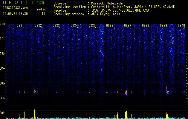Click receiver value ICOM IC-575 53.7492 MHz USB
188x119 pixels.
click(x=120, y=10)
